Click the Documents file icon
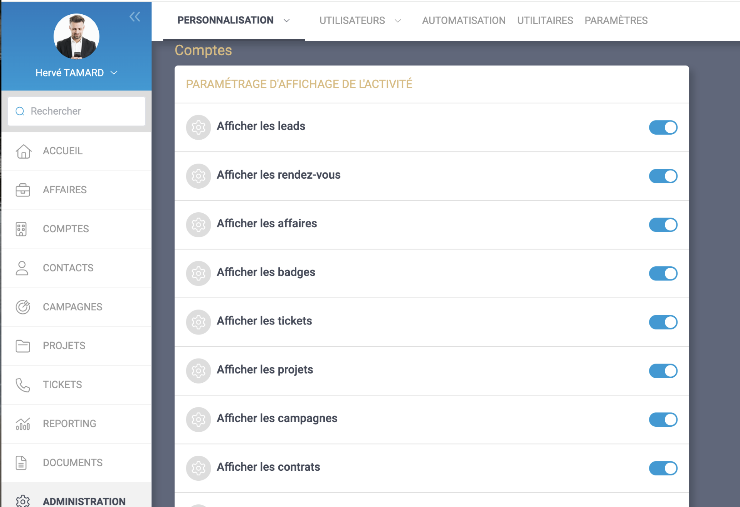 (21, 463)
